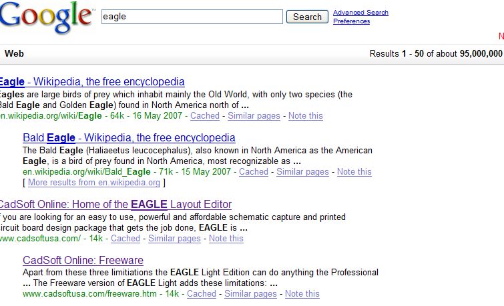Open 'CadSoft Online: Freeware' result
Viewport: 504px width, 306px height.
(x=83, y=261)
